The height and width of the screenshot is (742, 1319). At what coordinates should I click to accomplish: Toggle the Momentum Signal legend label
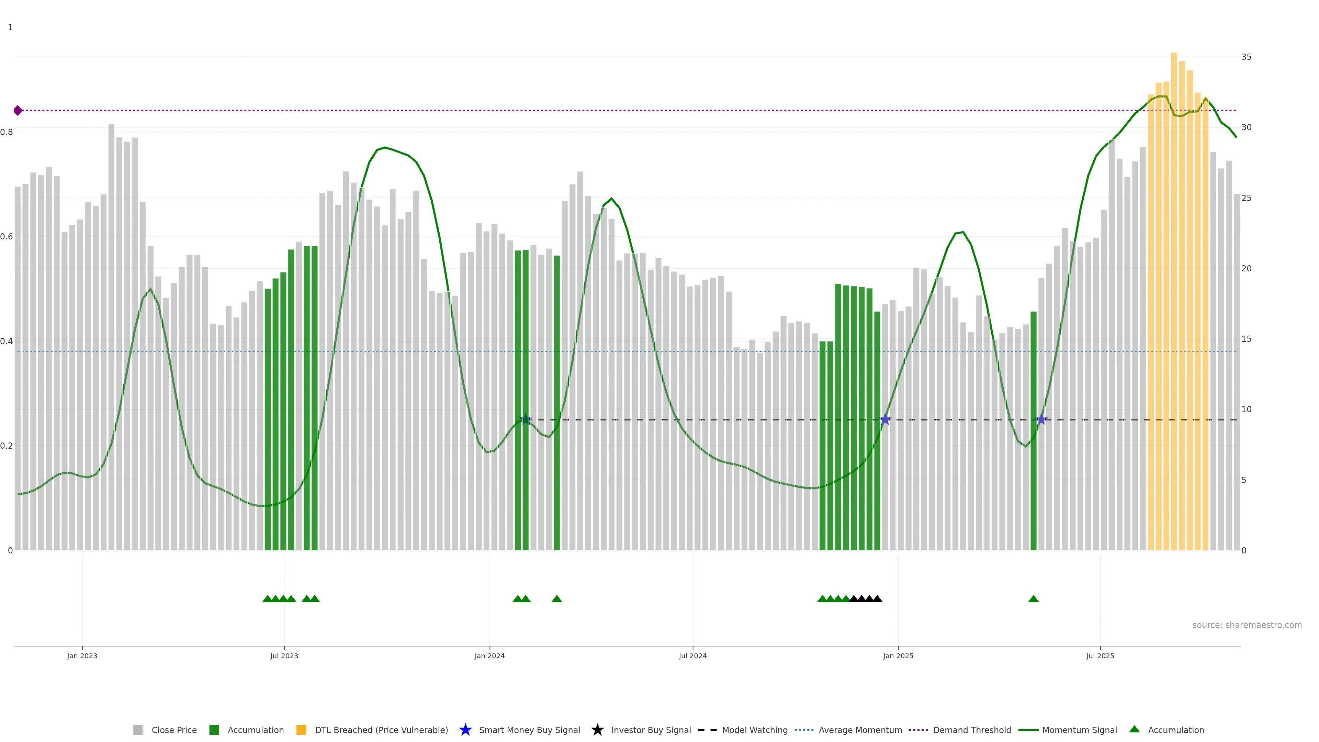[x=1079, y=730]
